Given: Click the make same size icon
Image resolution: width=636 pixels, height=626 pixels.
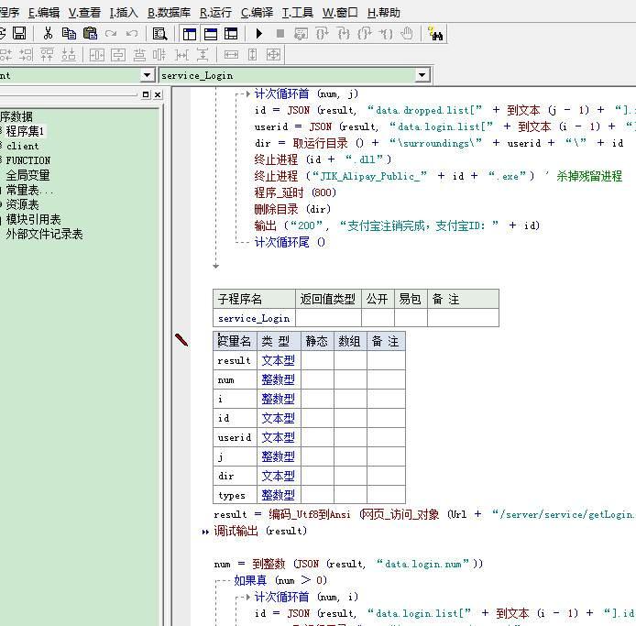Looking at the screenshot, I should click(273, 54).
